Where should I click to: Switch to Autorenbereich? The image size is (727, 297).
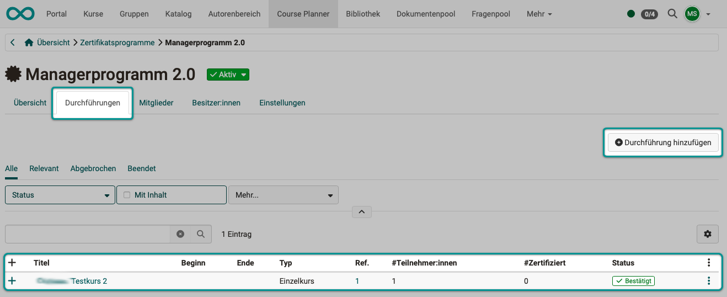coord(234,14)
